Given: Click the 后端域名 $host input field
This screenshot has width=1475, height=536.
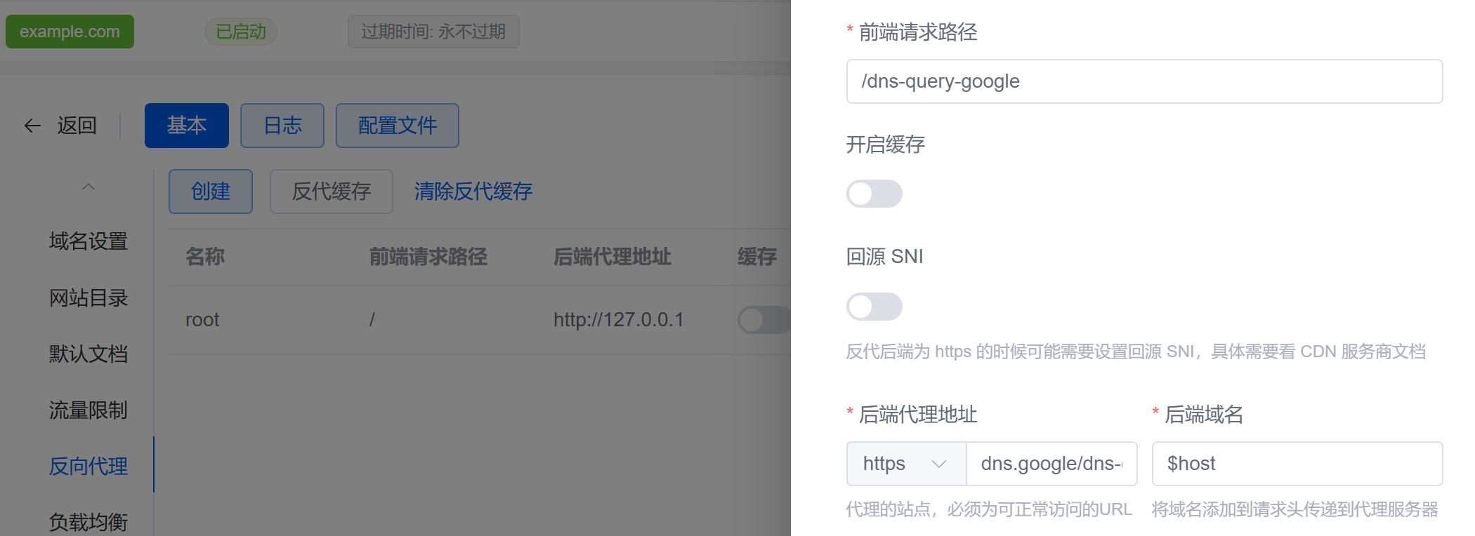Looking at the screenshot, I should click(1297, 464).
